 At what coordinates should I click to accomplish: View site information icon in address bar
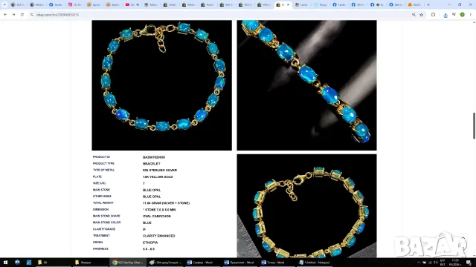[32, 15]
